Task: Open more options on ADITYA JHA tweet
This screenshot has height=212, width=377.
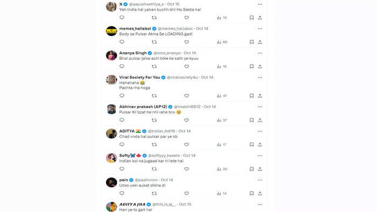Action: (260, 204)
